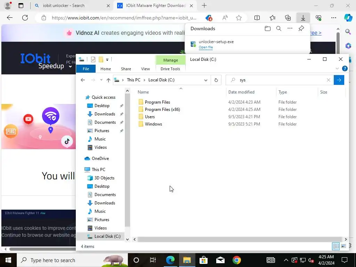Close the IObit Malware Fighter Download tab
The image size is (356, 267).
pyautogui.click(x=192, y=6)
